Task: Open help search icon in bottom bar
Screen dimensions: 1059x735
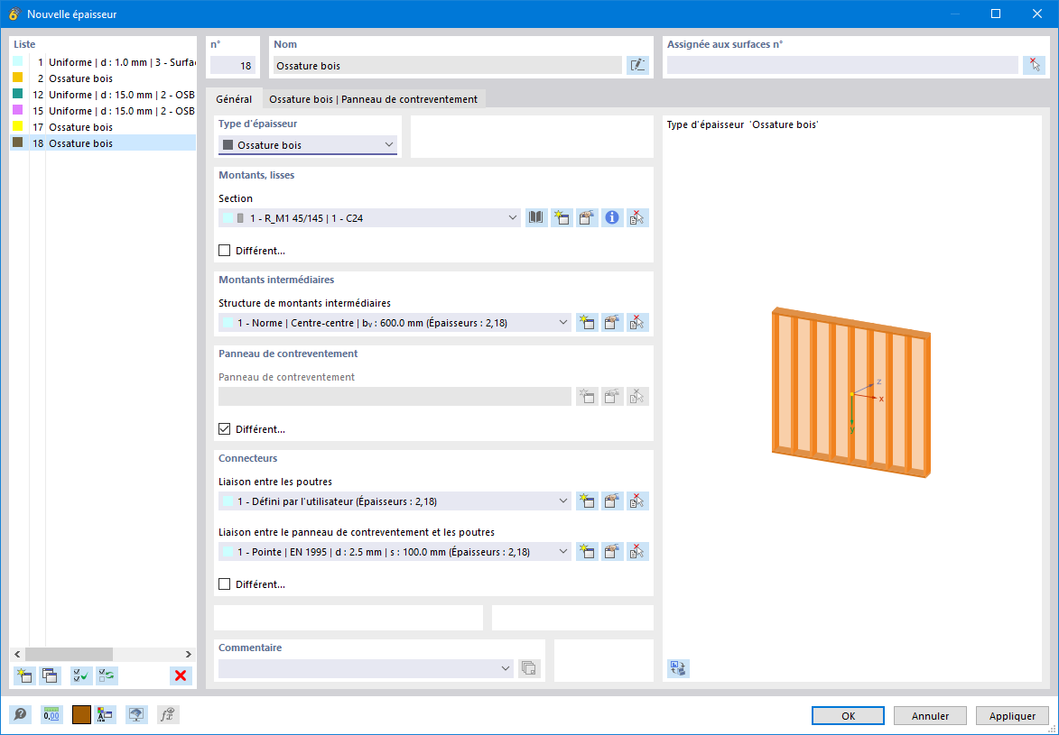Action: 20,715
